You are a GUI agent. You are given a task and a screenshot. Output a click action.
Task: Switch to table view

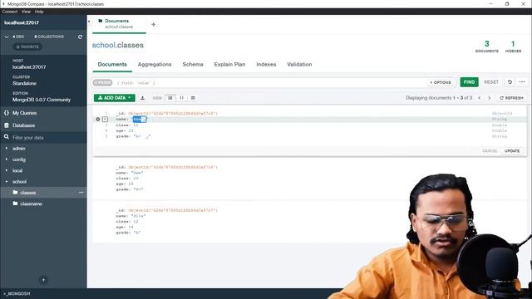[x=193, y=98]
